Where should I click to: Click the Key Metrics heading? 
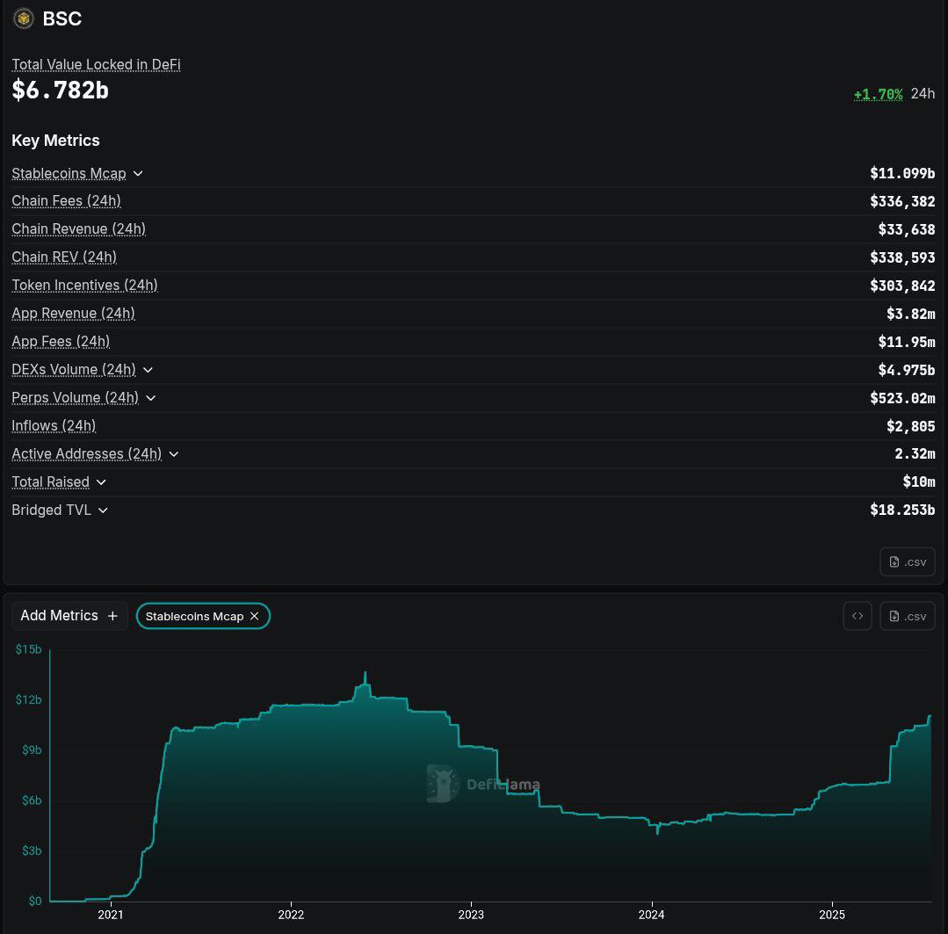click(x=55, y=141)
